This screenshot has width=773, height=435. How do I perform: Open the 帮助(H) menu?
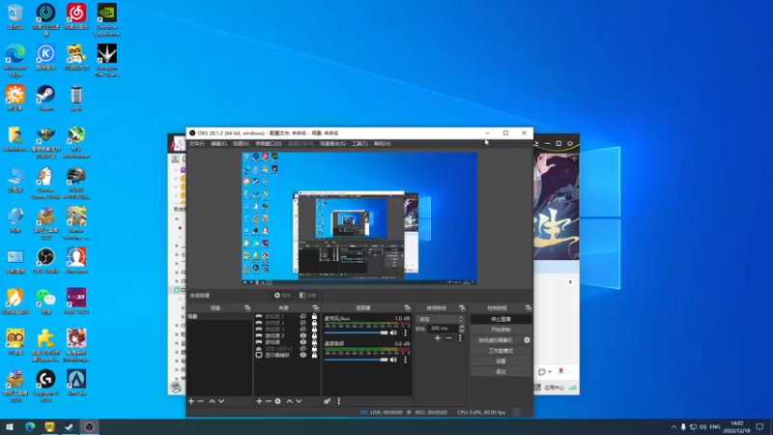pyautogui.click(x=382, y=143)
